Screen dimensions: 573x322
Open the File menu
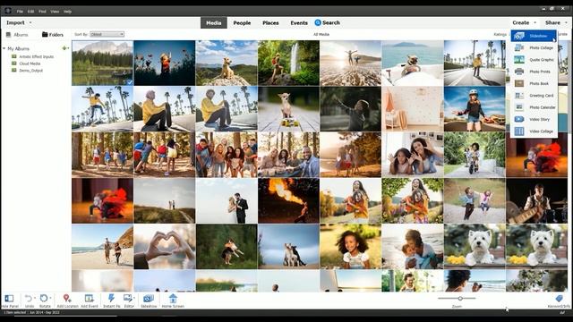pos(20,12)
